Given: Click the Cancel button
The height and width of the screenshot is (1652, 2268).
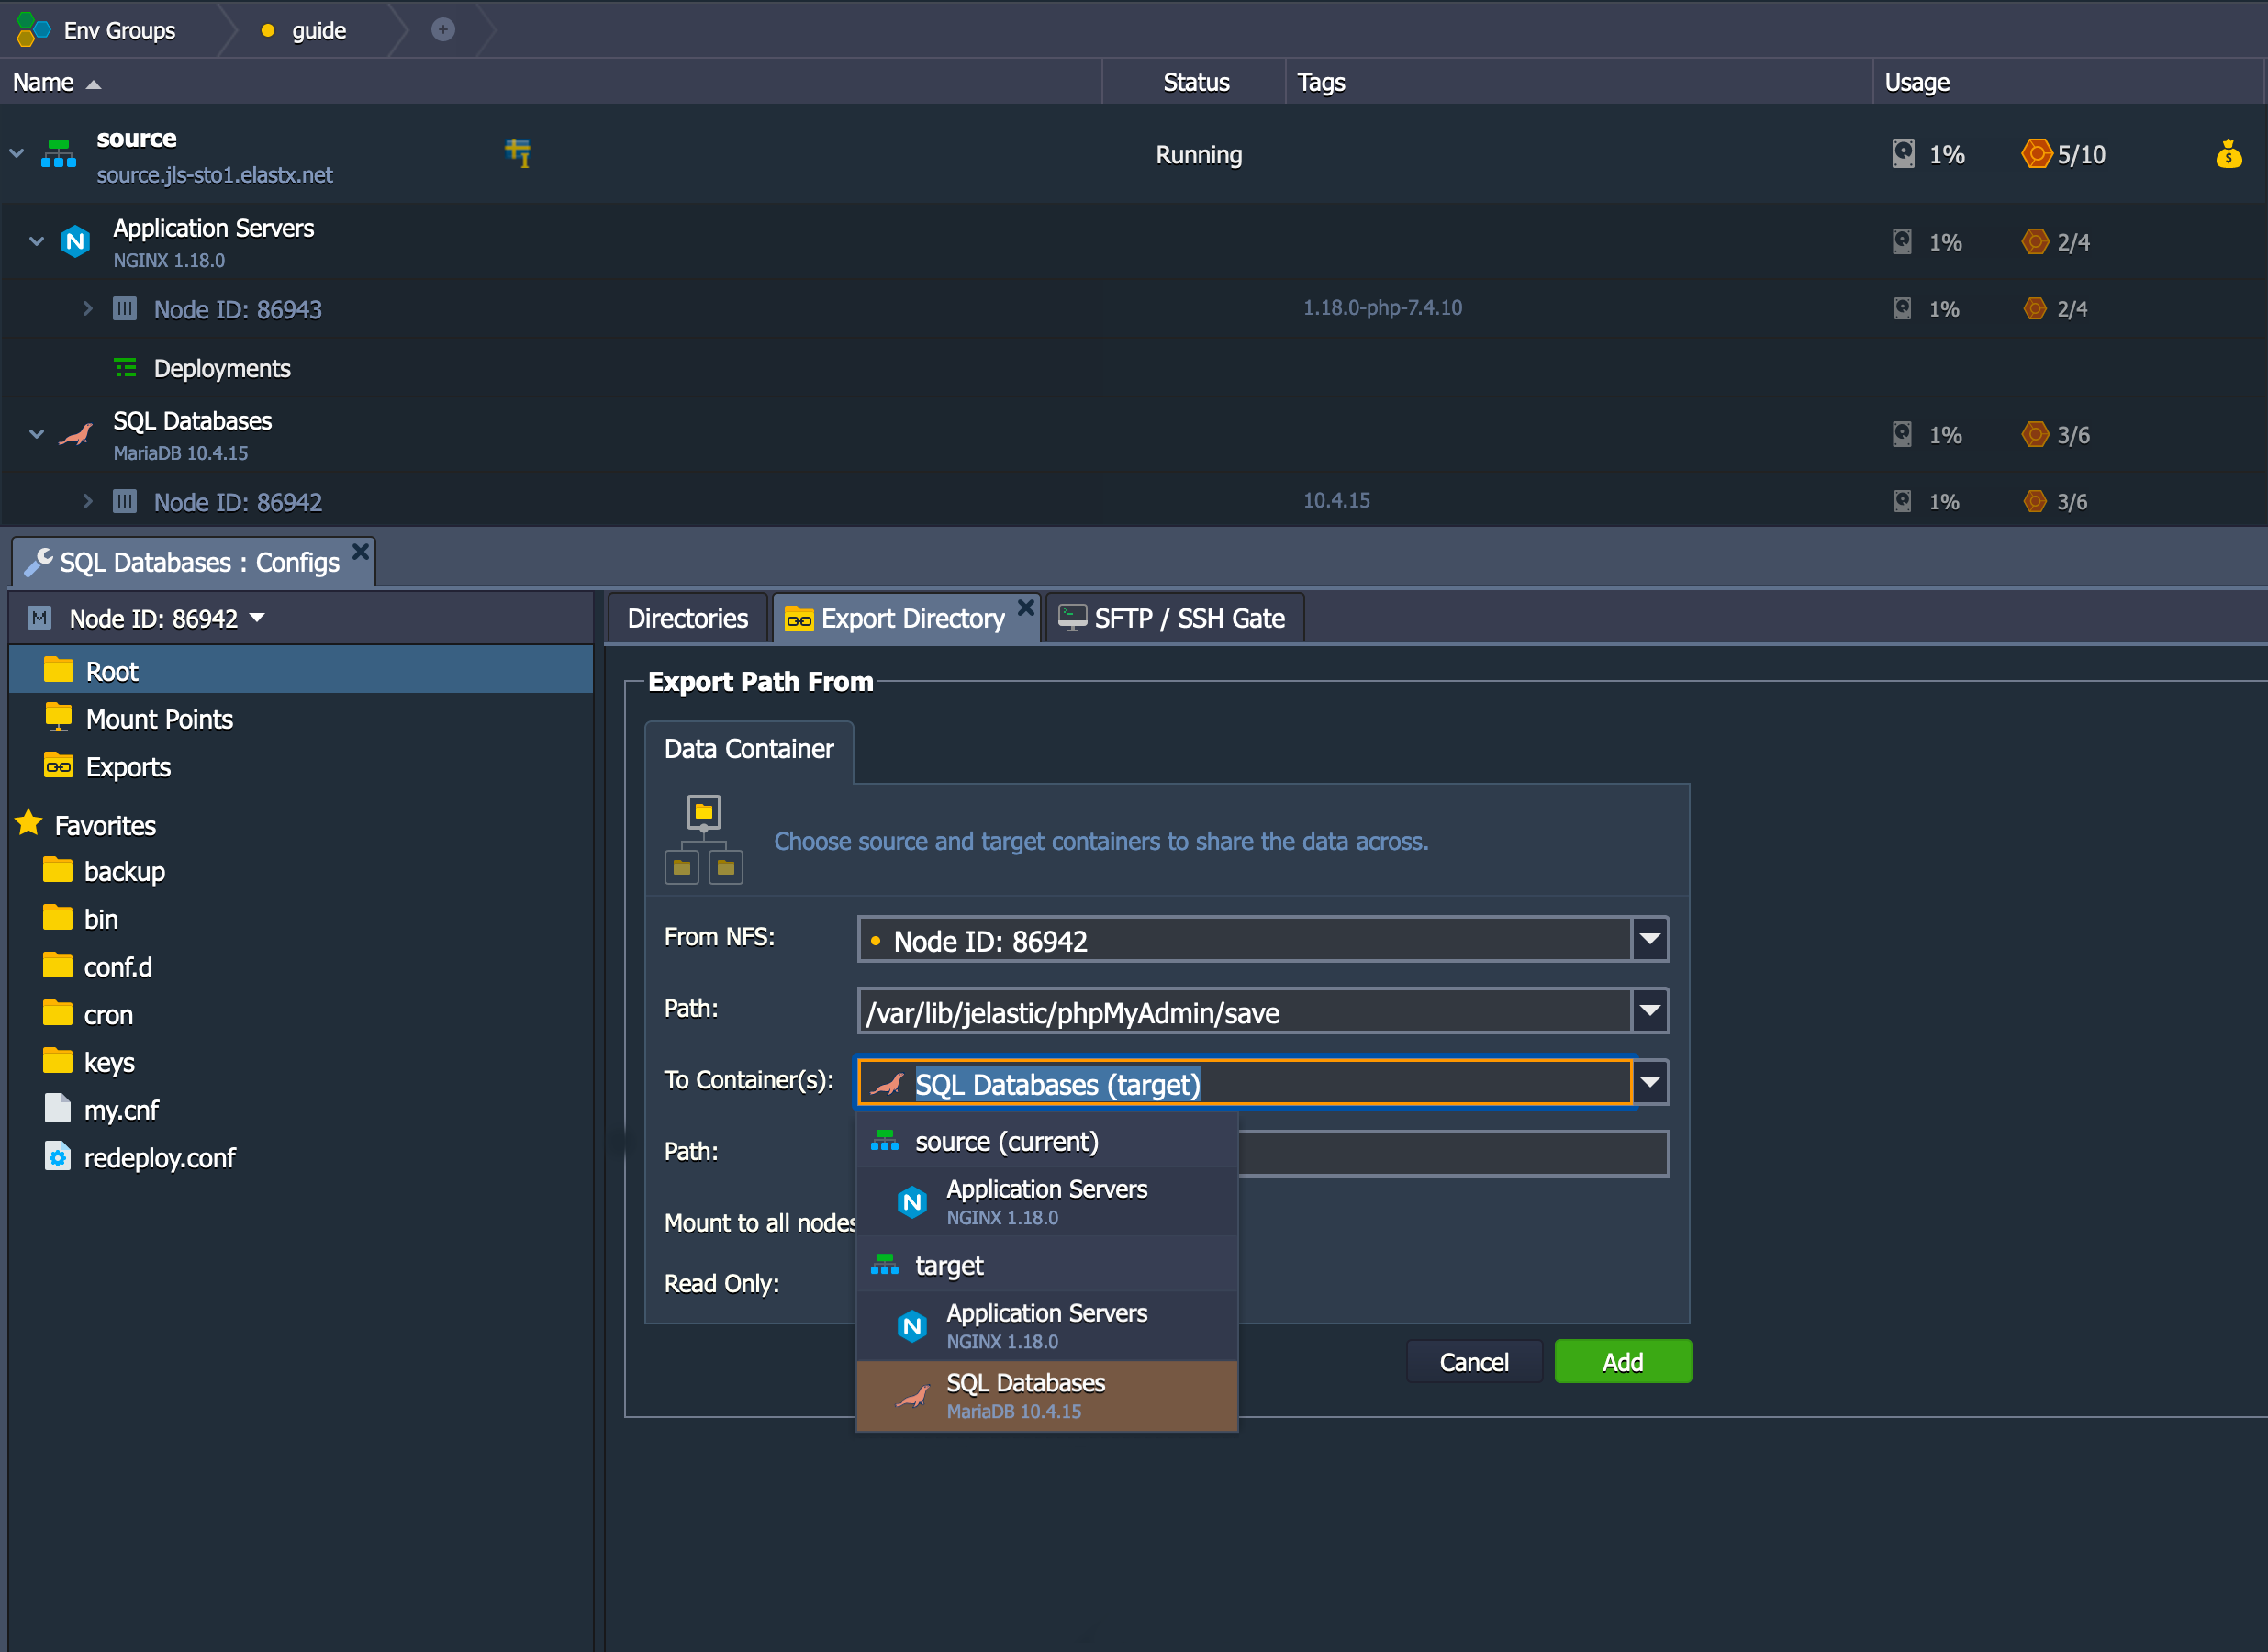Looking at the screenshot, I should [1473, 1362].
